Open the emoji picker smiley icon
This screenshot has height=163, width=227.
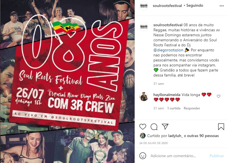pos(142,156)
